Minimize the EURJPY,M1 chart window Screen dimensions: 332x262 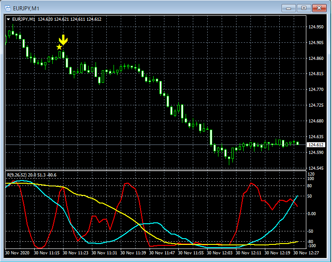point(289,8)
